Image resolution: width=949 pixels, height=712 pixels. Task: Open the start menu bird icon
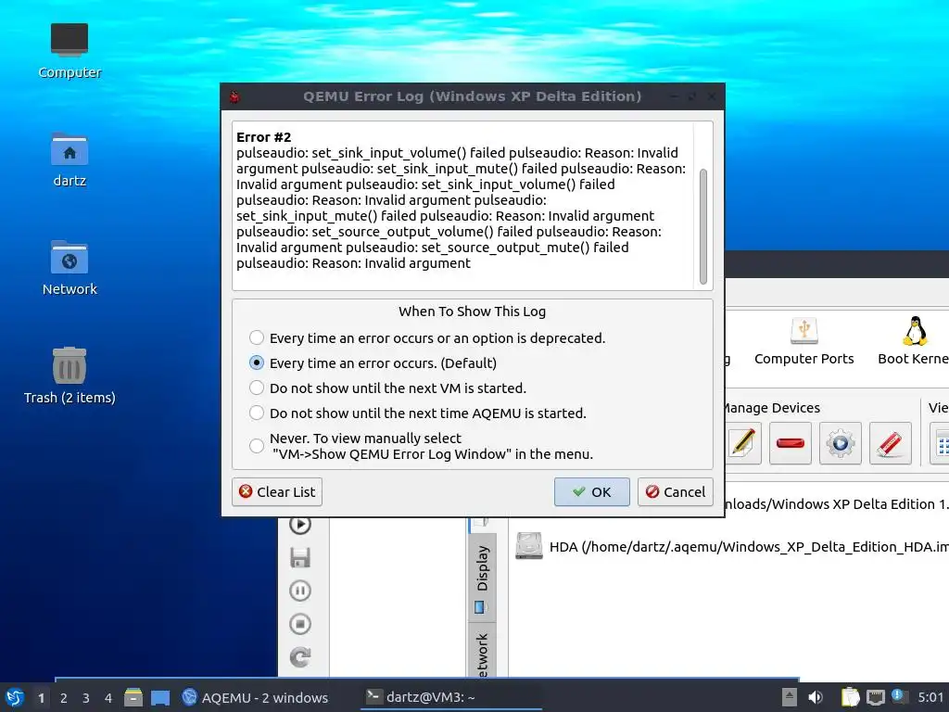pos(15,697)
